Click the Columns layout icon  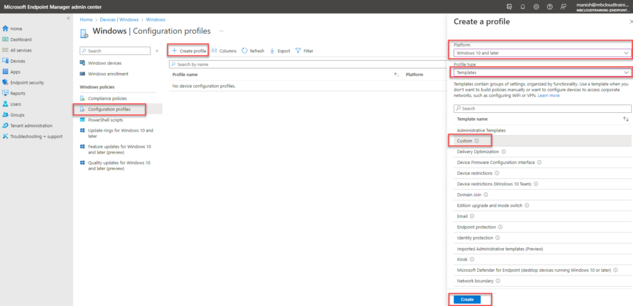point(214,51)
